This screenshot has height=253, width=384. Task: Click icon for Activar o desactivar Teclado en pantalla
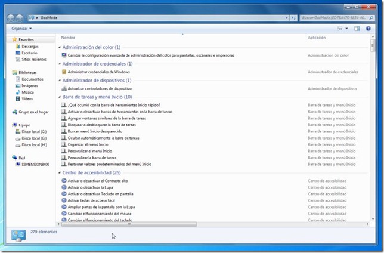[x=64, y=194]
